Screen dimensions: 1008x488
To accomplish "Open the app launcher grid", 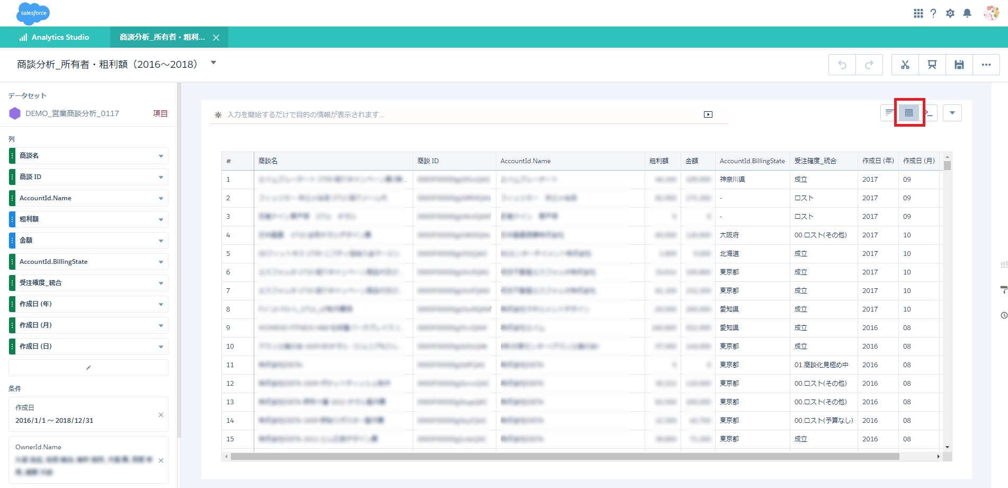I will pyautogui.click(x=918, y=13).
